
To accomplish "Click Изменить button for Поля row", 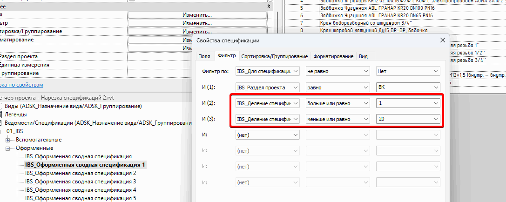I will tap(197, 15).
